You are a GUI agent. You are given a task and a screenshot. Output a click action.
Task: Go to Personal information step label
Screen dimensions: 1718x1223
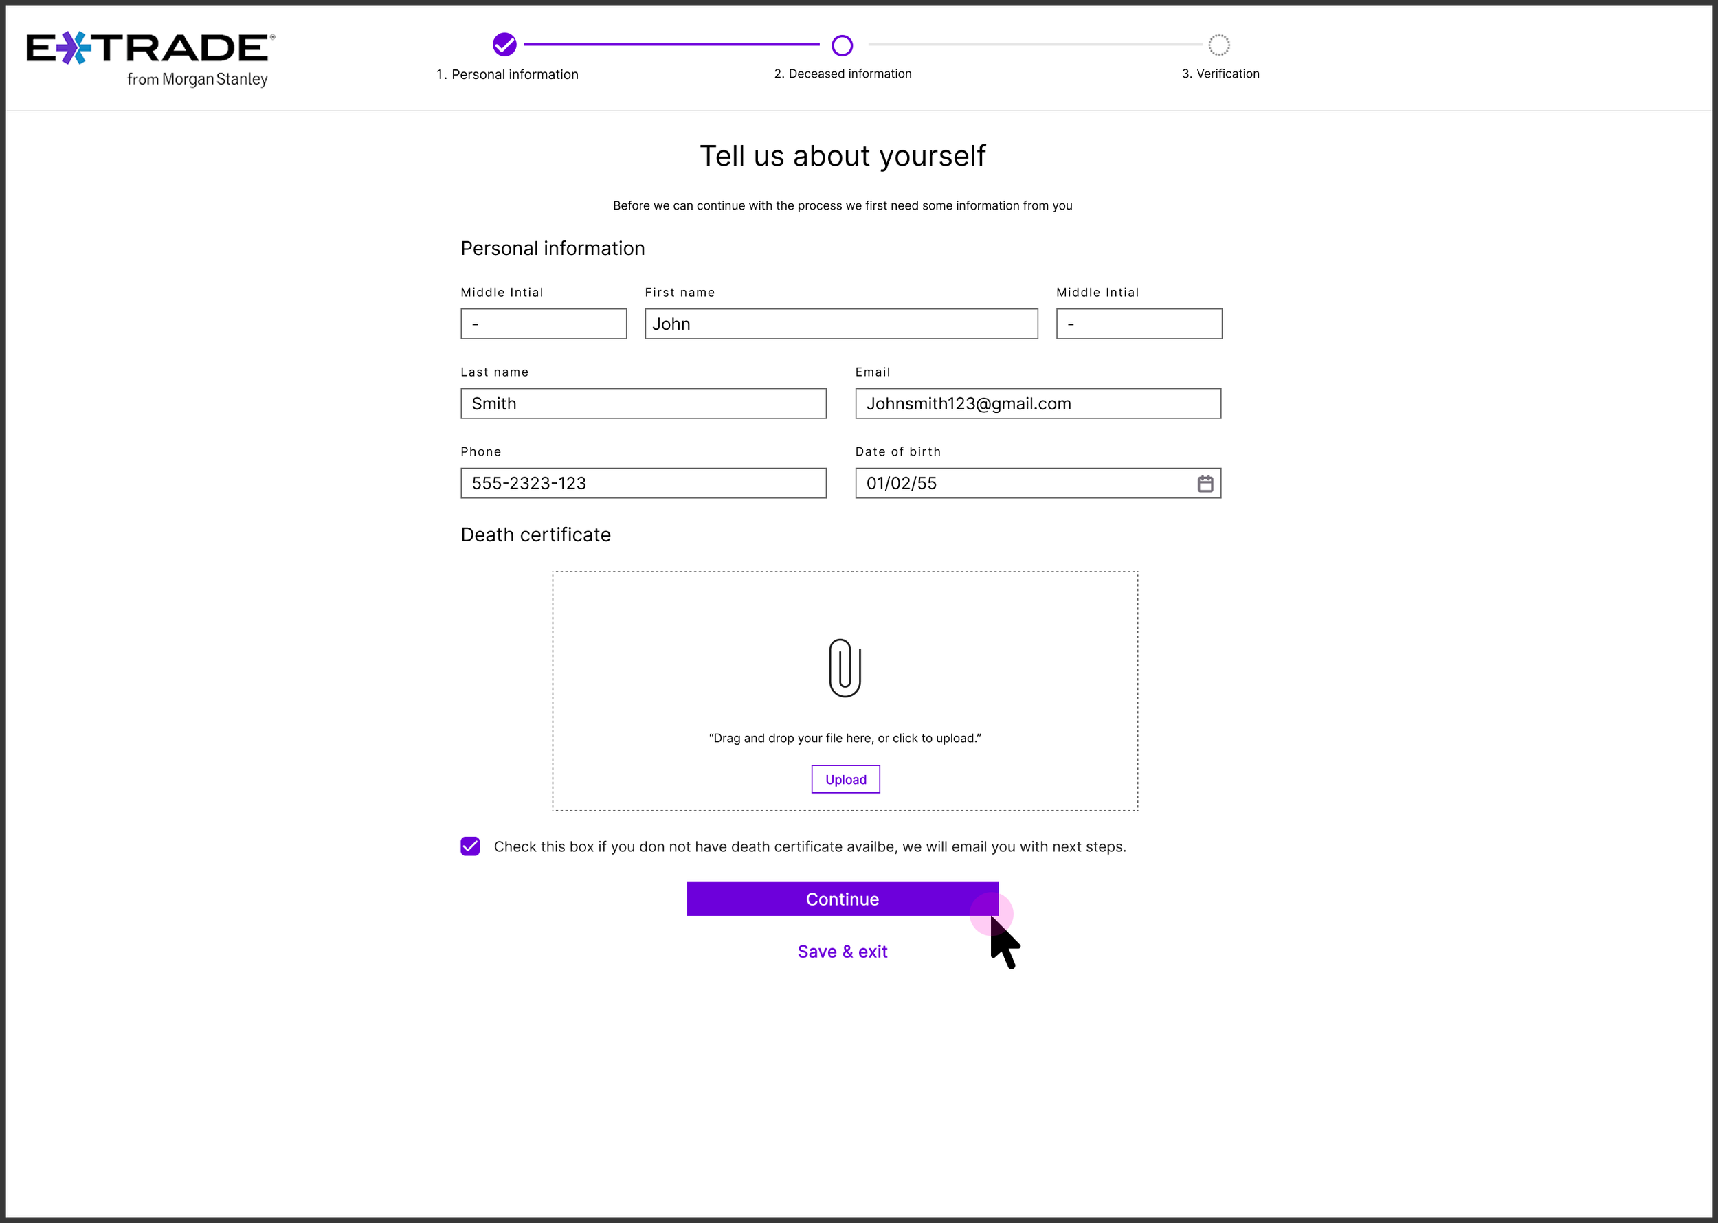[507, 75]
